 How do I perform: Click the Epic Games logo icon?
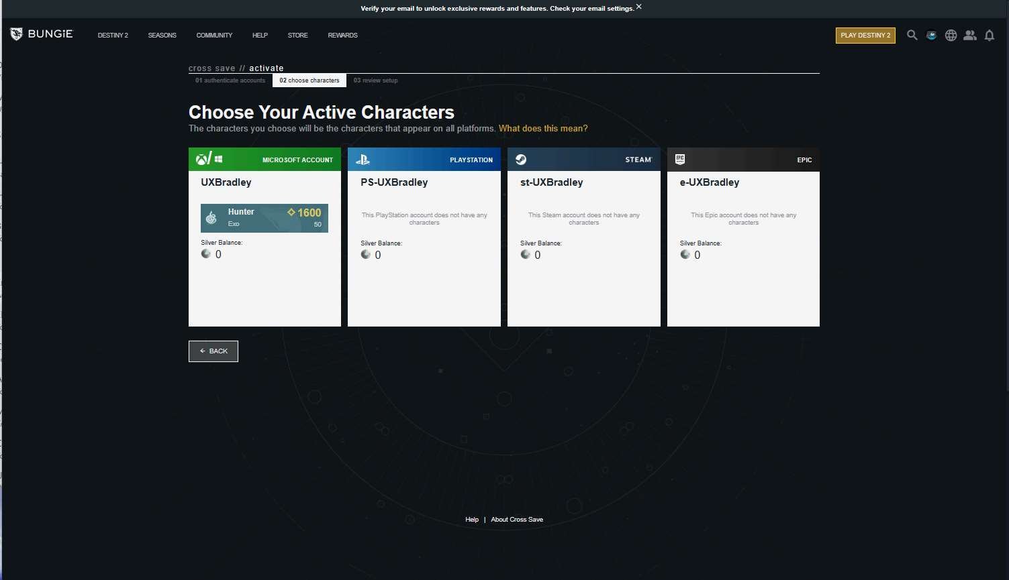[680, 159]
